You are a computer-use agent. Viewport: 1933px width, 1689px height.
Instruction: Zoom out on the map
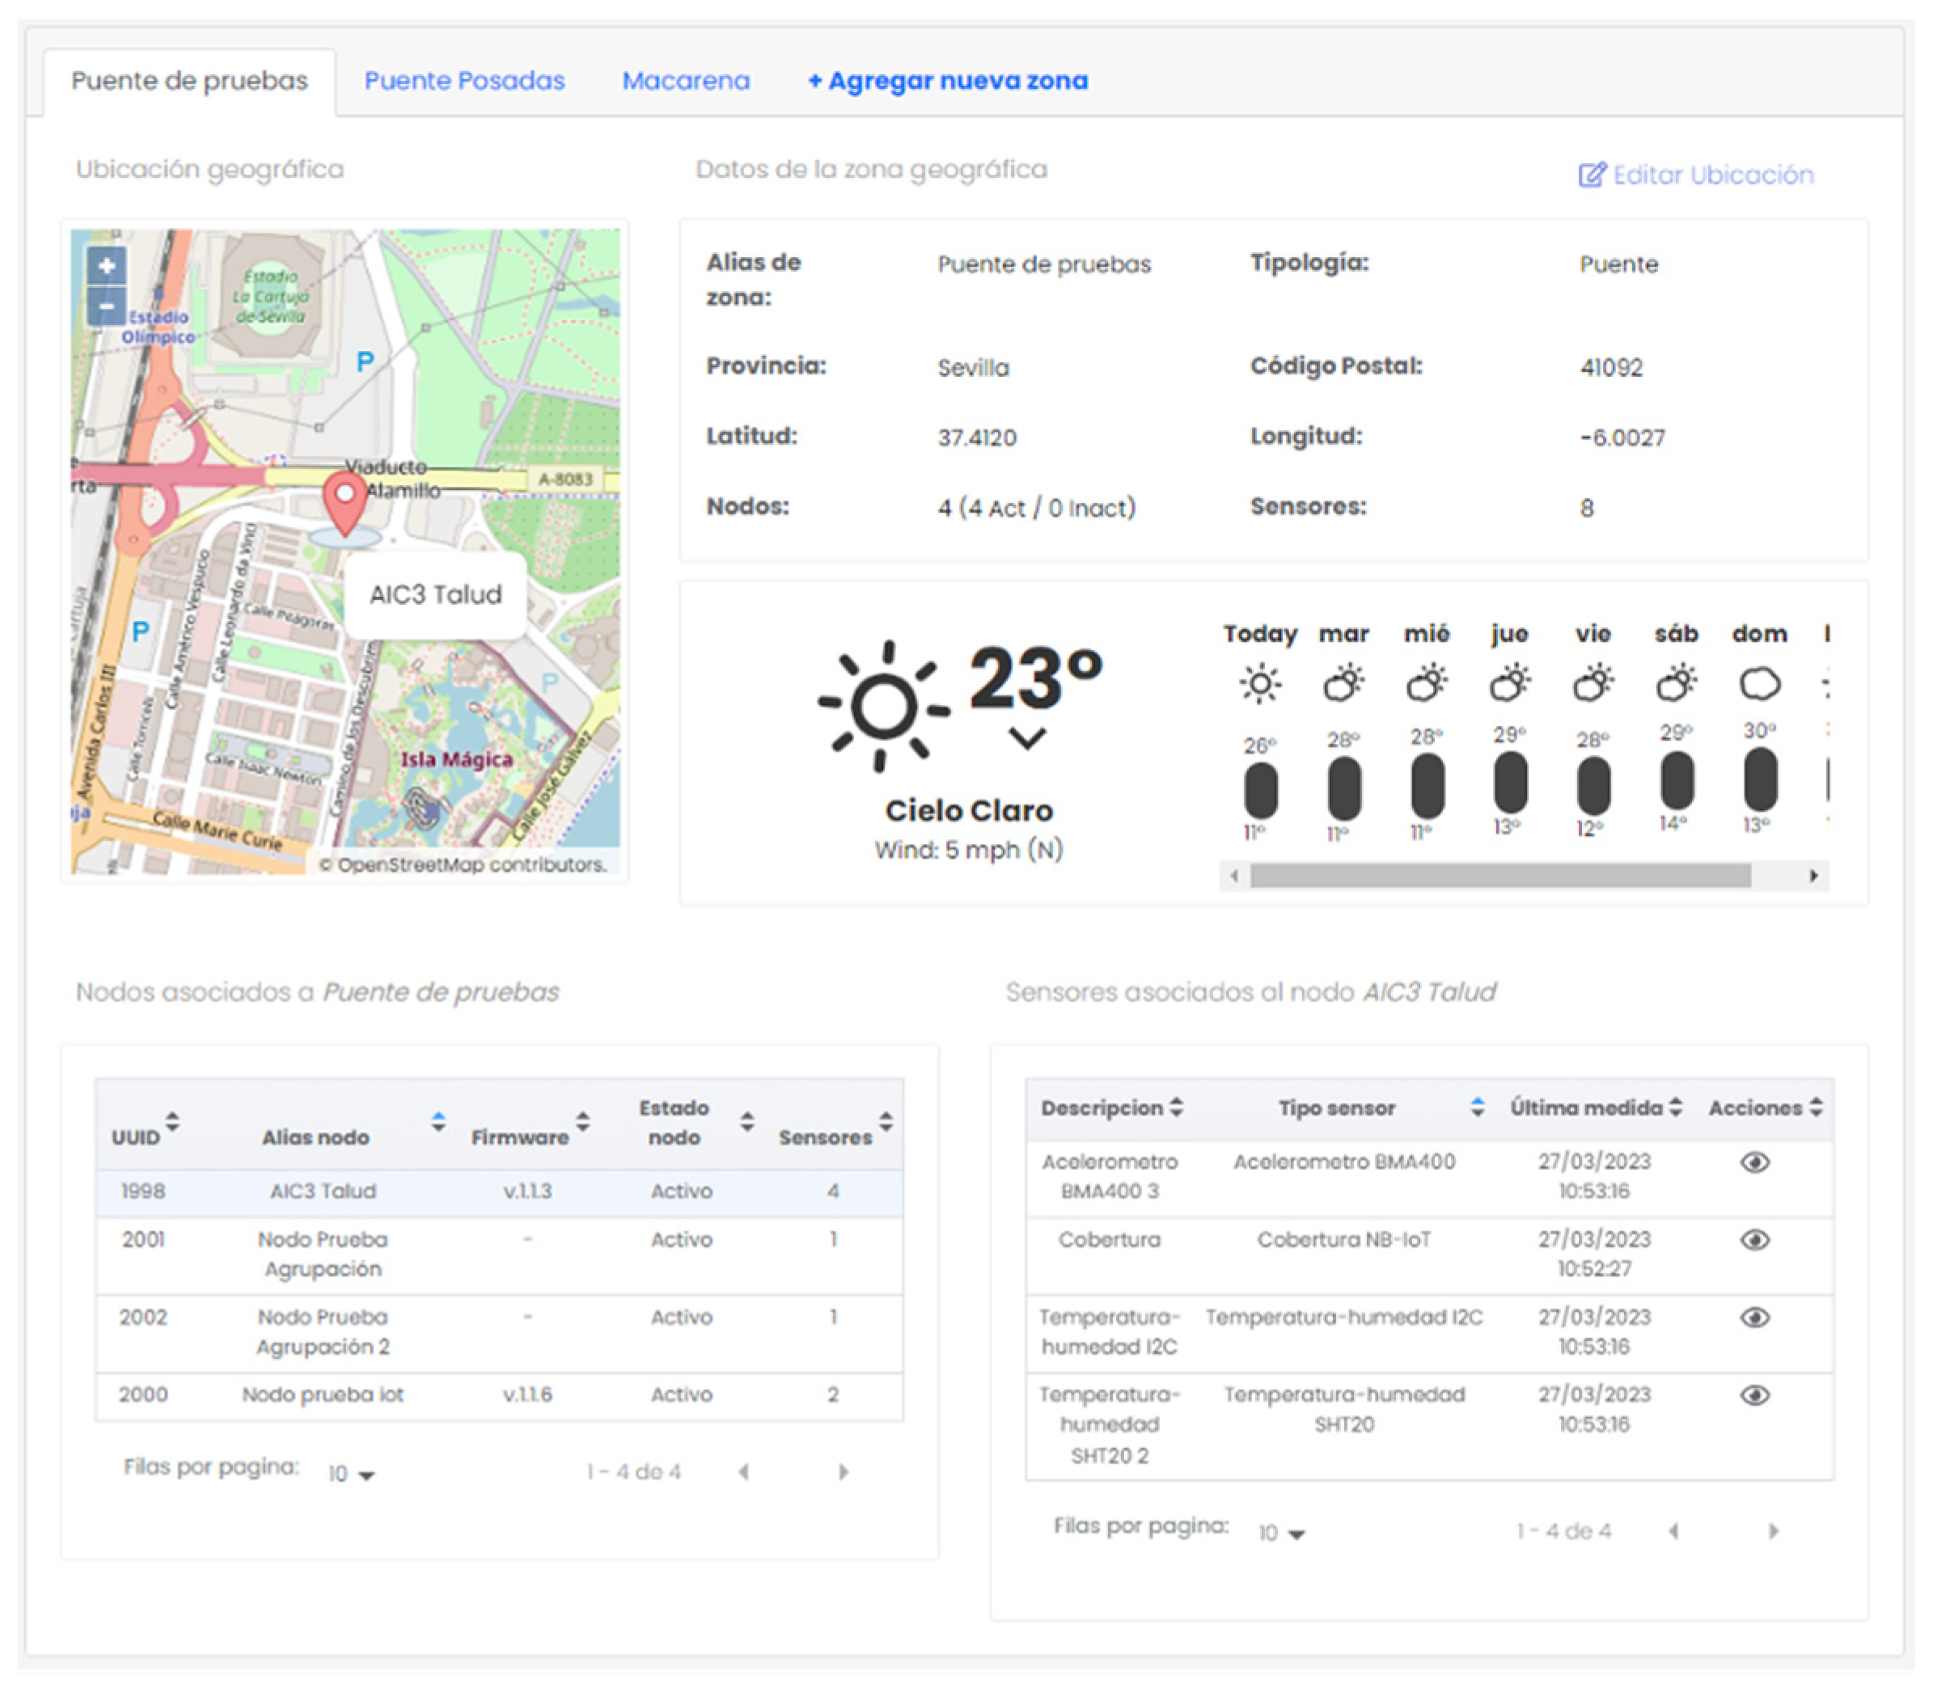click(x=107, y=306)
